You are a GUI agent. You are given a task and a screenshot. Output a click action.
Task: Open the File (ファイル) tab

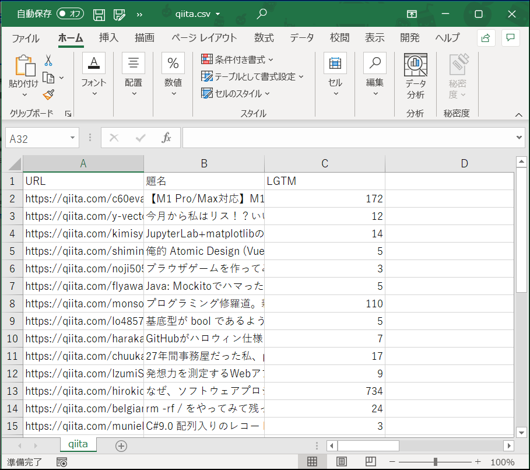point(26,38)
